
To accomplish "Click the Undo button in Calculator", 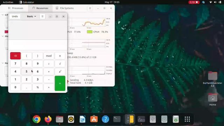I will point(15,16).
